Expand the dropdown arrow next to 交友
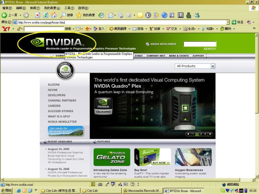 pyautogui.click(x=180, y=29)
